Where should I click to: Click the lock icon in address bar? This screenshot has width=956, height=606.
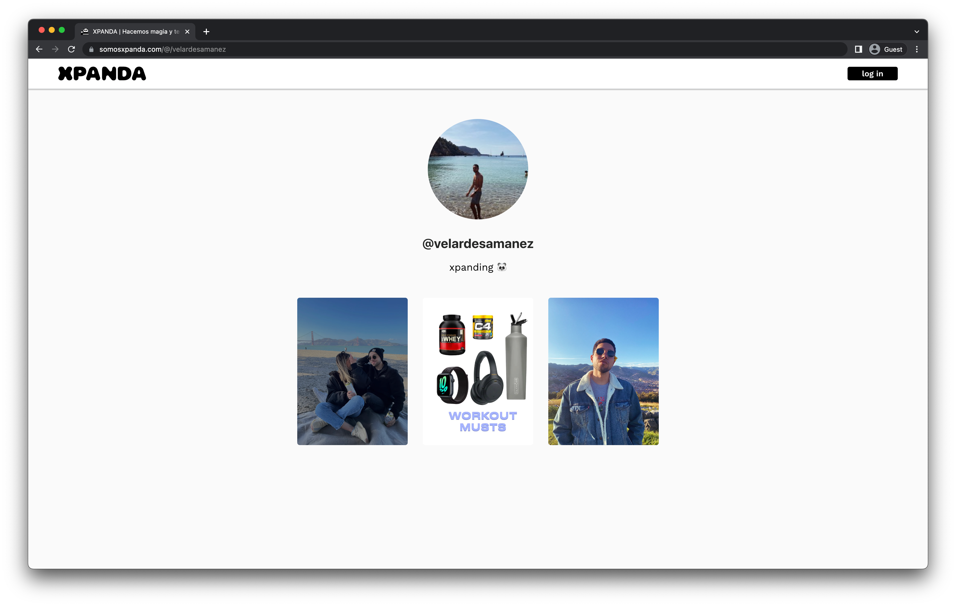[x=91, y=49]
